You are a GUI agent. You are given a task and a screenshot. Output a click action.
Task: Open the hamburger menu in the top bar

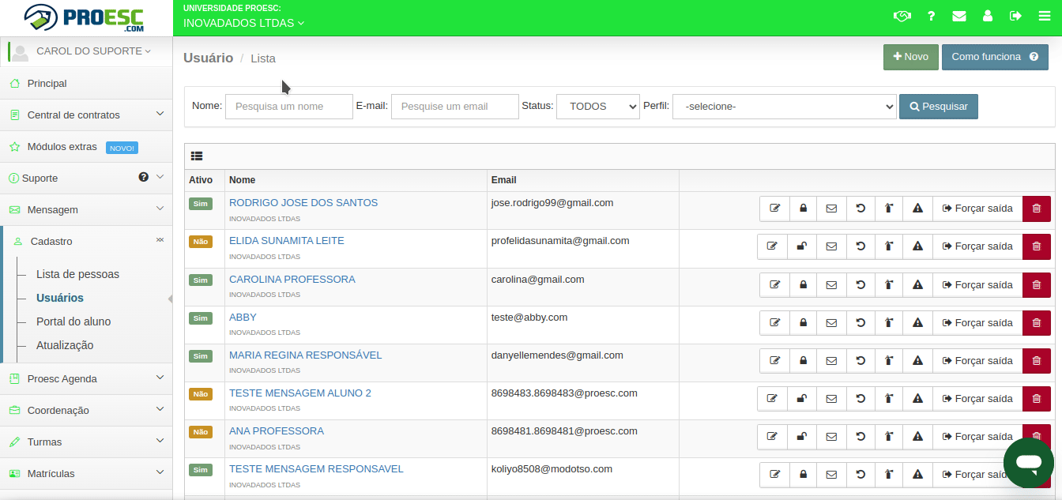(1044, 17)
